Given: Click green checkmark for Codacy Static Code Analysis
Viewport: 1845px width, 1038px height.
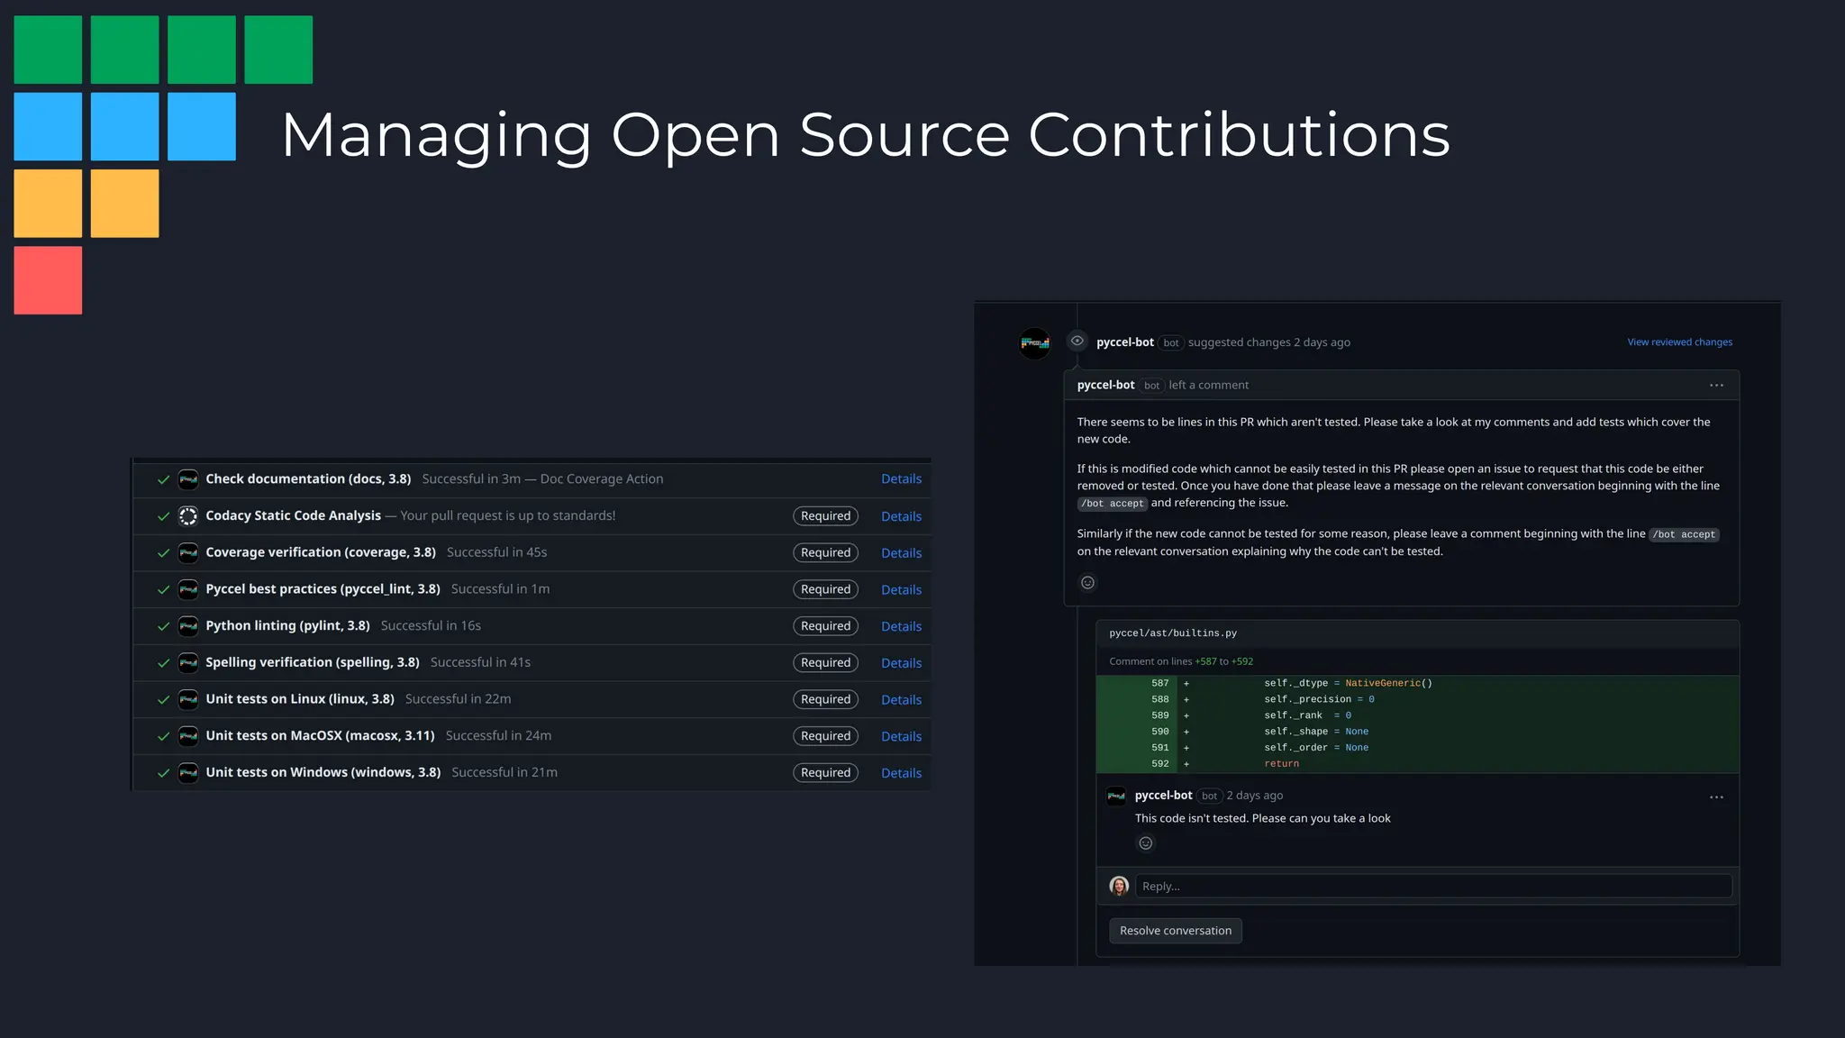Looking at the screenshot, I should 163,516.
